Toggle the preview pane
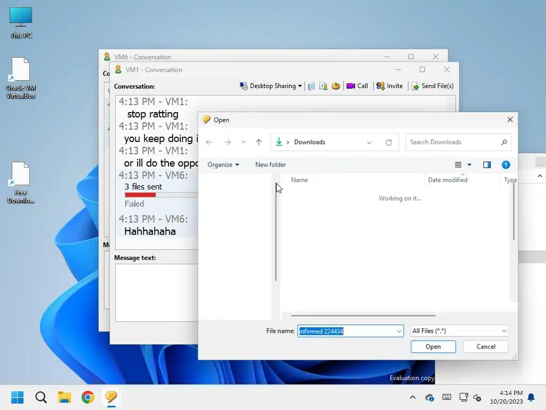The width and height of the screenshot is (546, 410). coord(487,164)
